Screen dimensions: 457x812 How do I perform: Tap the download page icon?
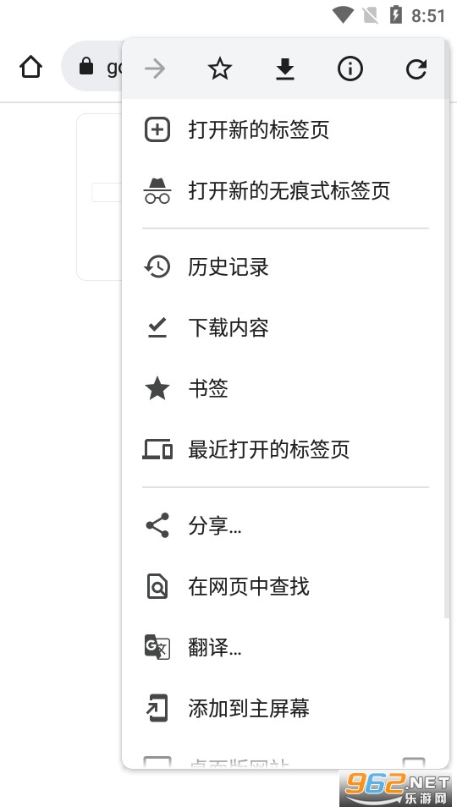pos(285,69)
